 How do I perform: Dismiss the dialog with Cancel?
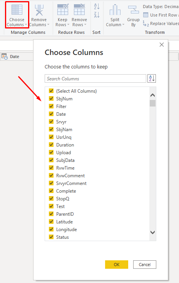[x=145, y=265]
